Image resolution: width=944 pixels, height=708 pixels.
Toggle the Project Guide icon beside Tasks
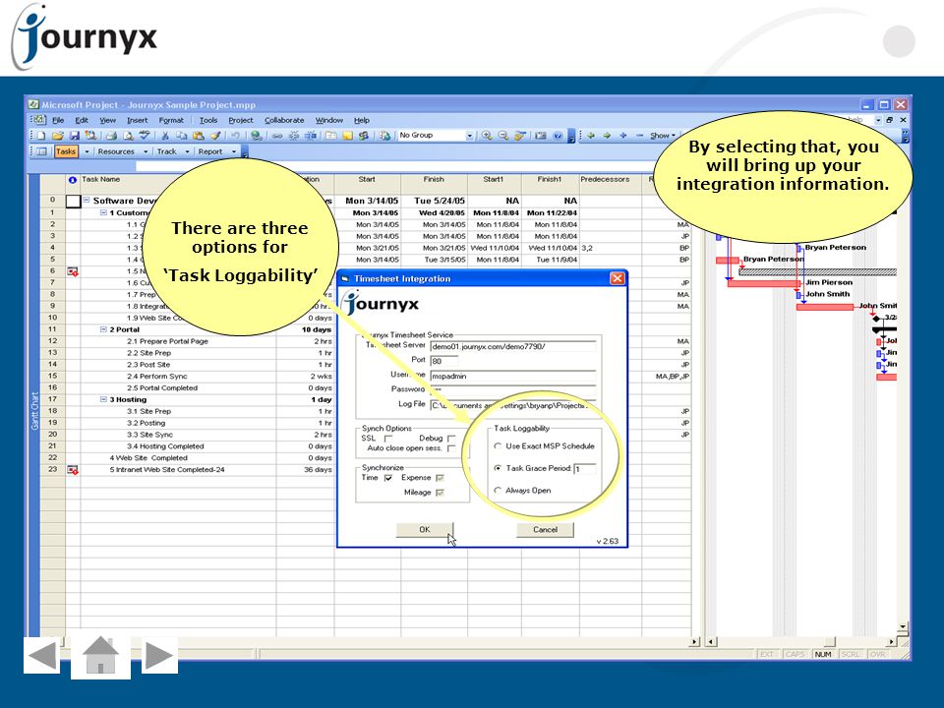click(x=41, y=151)
